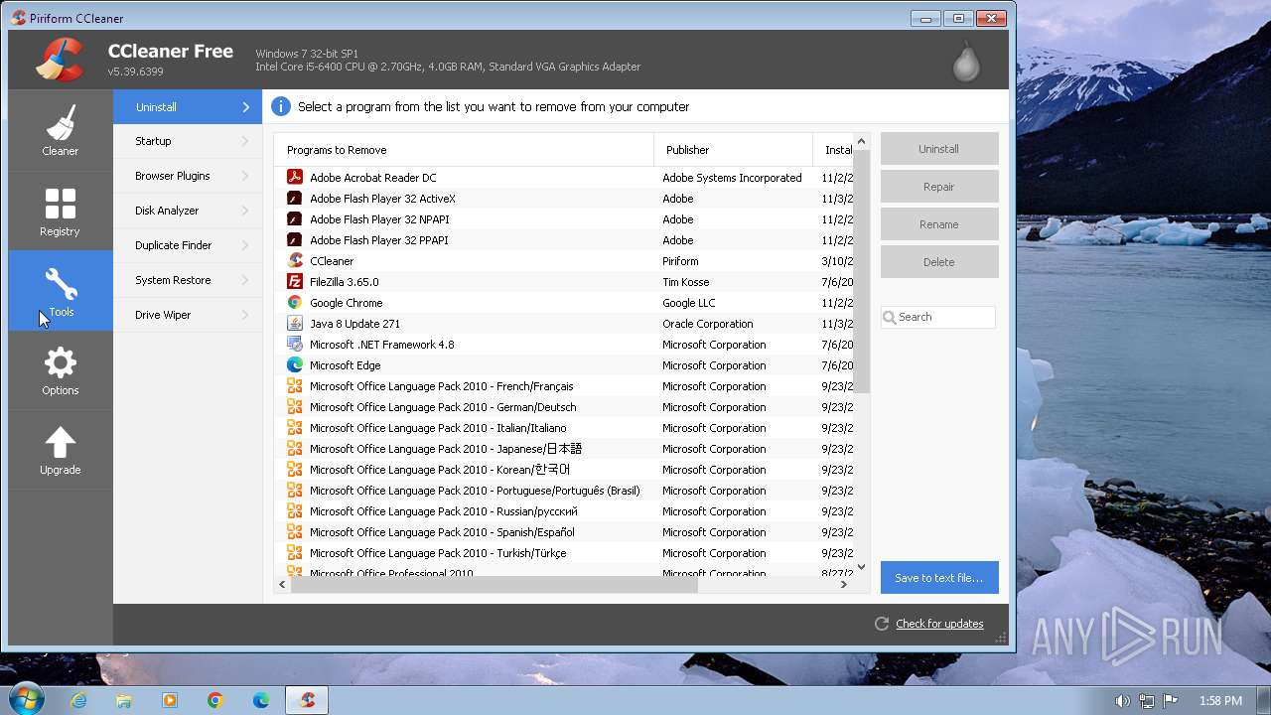Select Microsoft Office Language Pack Japanese row
This screenshot has height=715, width=1271.
click(563, 449)
